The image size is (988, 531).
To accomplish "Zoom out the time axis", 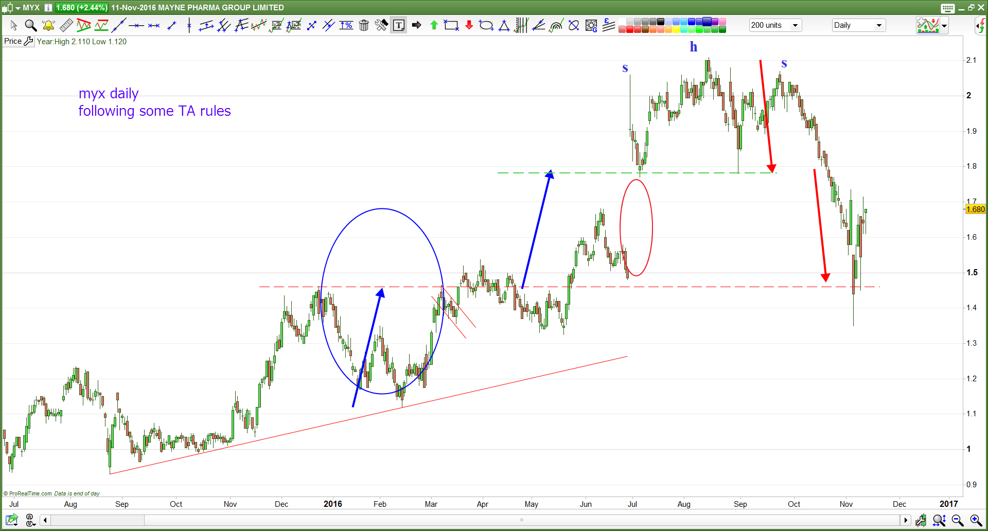I will (x=958, y=520).
